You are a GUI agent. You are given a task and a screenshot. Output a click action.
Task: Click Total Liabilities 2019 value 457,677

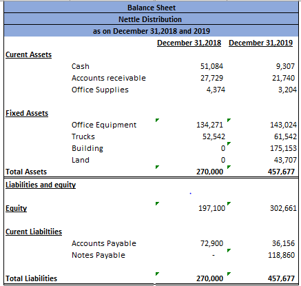[281, 278]
